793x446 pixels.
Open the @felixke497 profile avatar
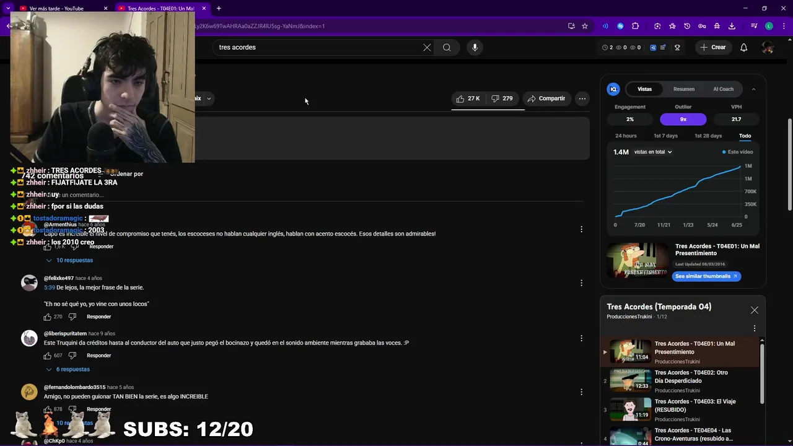click(x=29, y=283)
